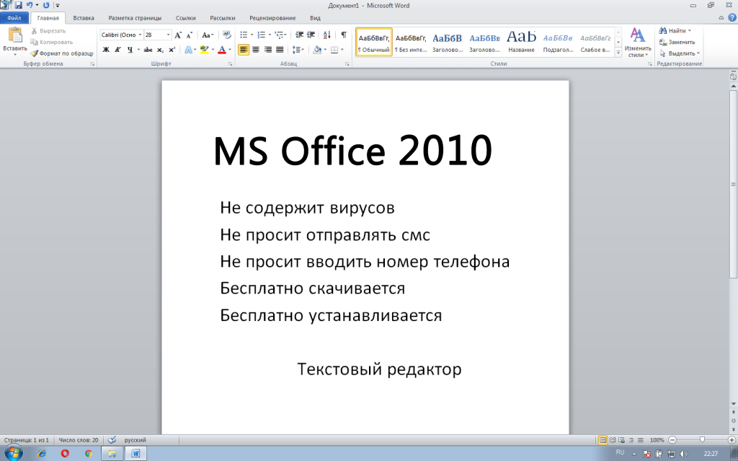Open the borders dropdown
738x461 pixels.
(x=342, y=50)
